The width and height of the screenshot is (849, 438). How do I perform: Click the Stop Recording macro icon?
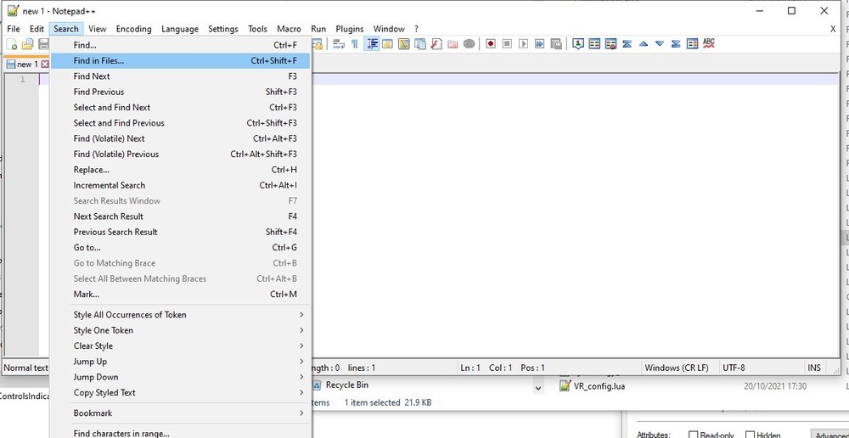pos(507,44)
